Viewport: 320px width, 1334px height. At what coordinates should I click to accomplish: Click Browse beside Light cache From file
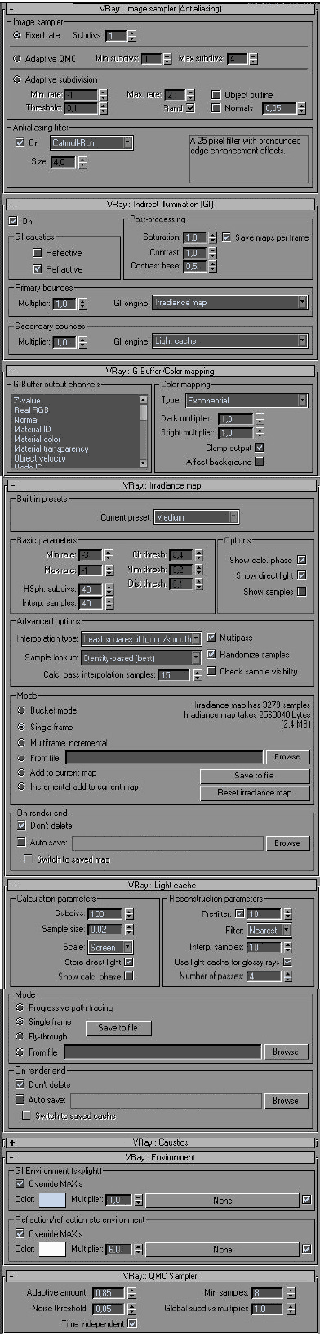286,1052
